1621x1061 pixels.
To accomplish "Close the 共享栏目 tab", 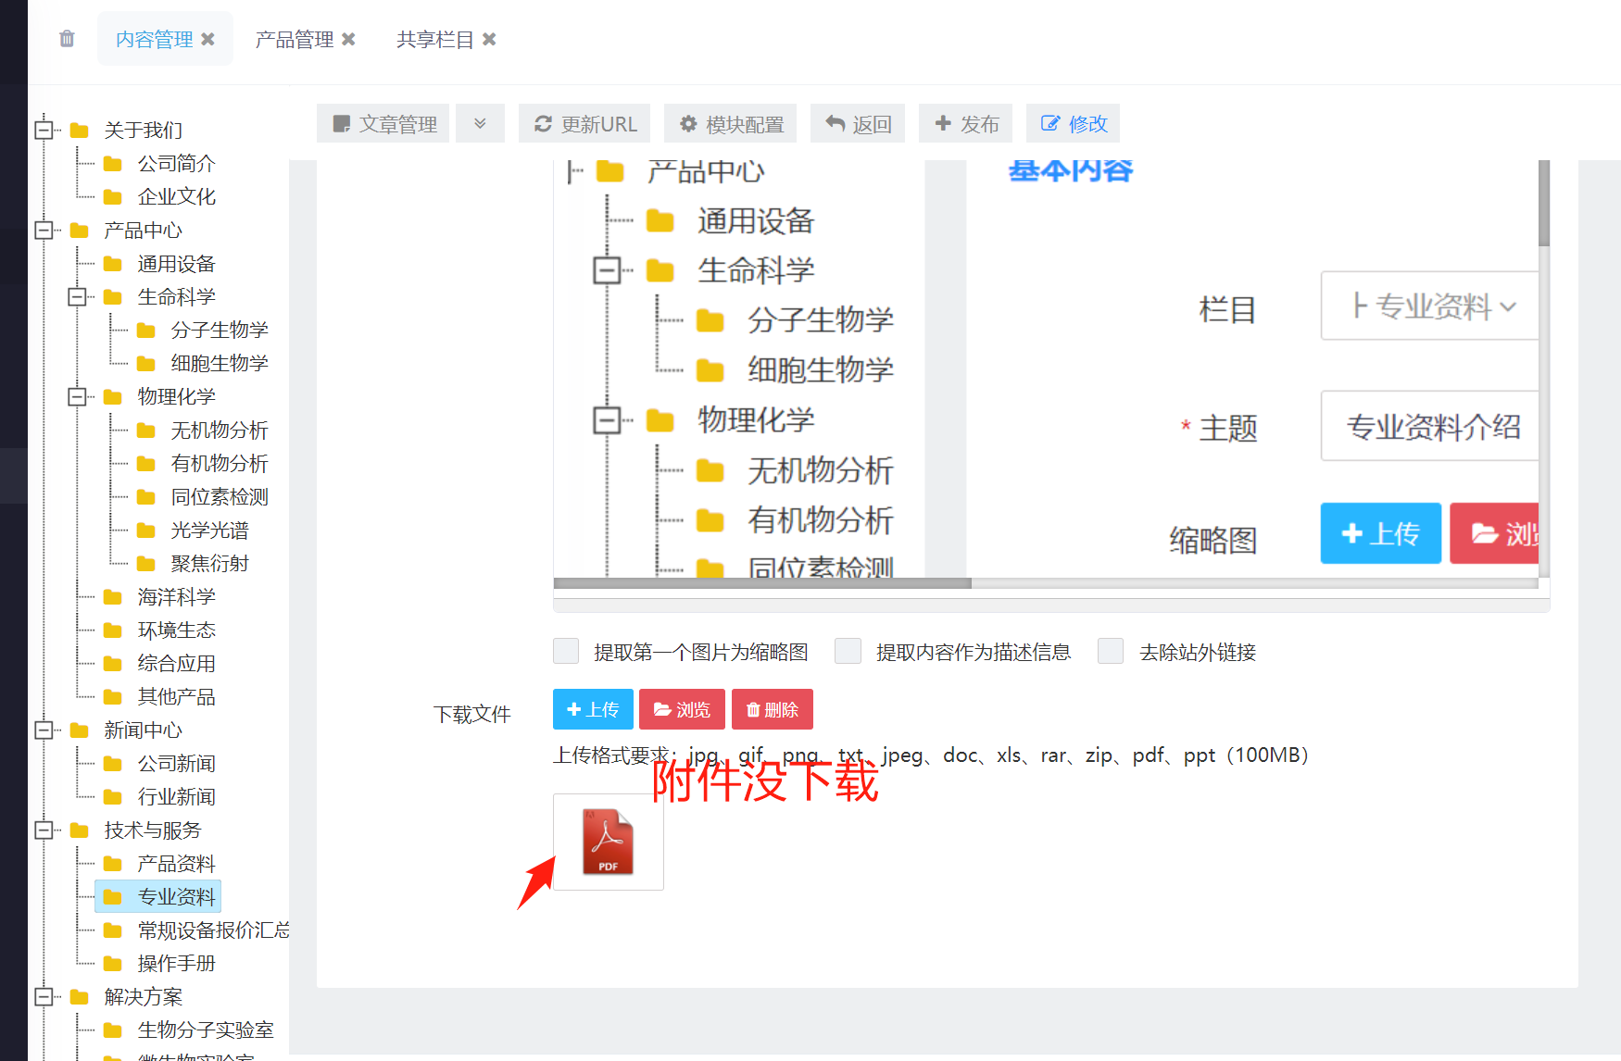I will [x=489, y=39].
